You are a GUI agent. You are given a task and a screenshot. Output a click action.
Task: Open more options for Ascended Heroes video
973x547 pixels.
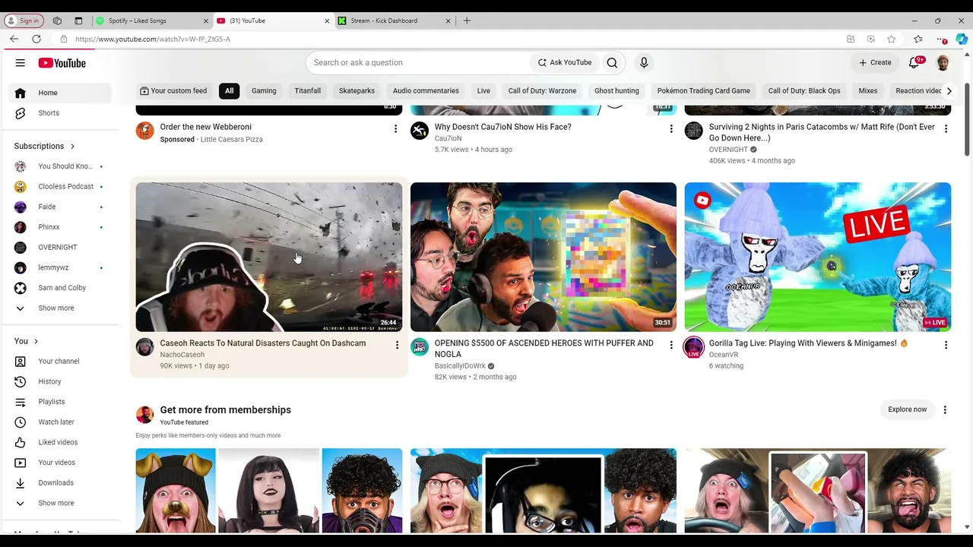(x=670, y=346)
